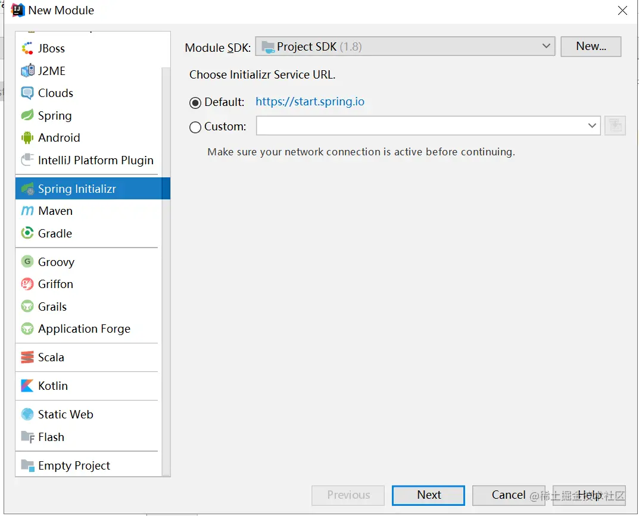The height and width of the screenshot is (516, 639).
Task: Click the Application Forge icon
Action: tap(27, 329)
